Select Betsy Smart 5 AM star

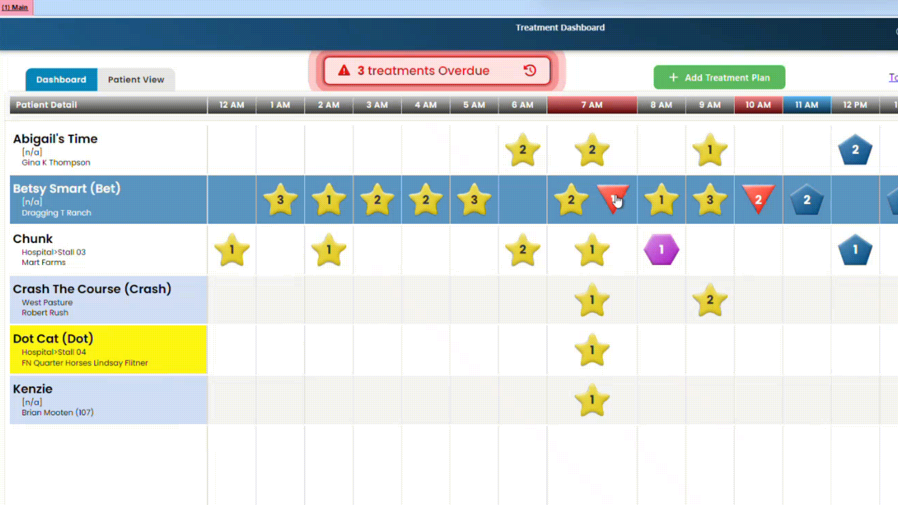click(x=474, y=200)
